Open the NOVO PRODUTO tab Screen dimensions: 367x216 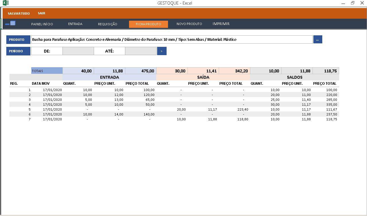pyautogui.click(x=189, y=24)
